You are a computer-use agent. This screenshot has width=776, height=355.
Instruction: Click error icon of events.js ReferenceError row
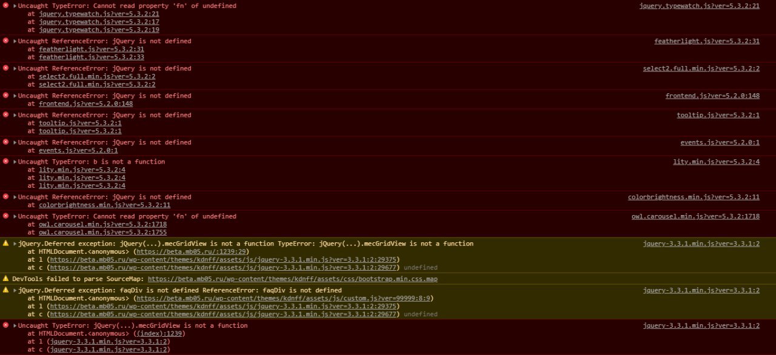(5, 142)
